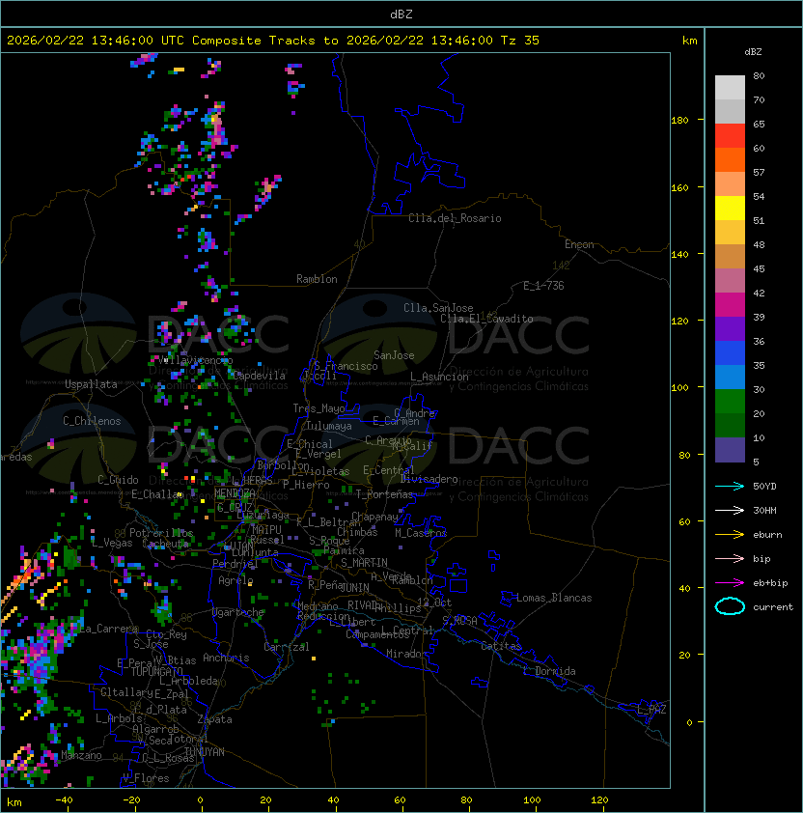
Task: Click the 'dBZ' title at window top
Action: [401, 14]
